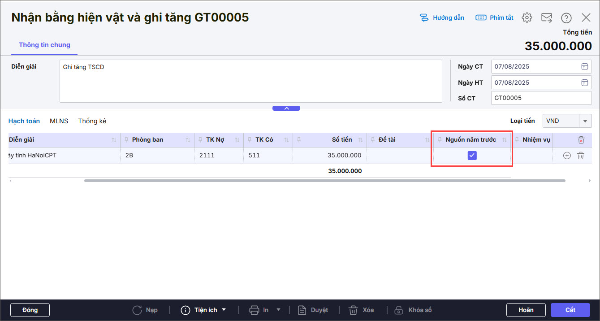
Task: Click the Cất save button
Action: pyautogui.click(x=570, y=310)
